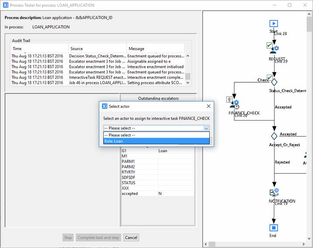The width and height of the screenshot is (313, 248).
Task: Click the green checkmark above REQUEST
Action: pos(269,45)
